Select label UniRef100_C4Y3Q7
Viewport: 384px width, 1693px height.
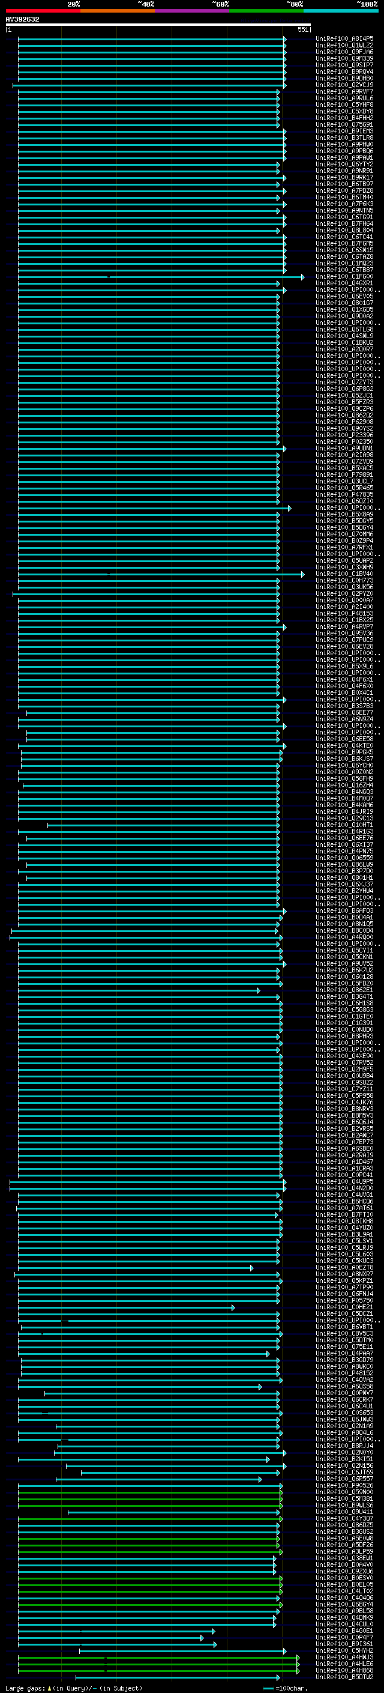(x=344, y=1519)
